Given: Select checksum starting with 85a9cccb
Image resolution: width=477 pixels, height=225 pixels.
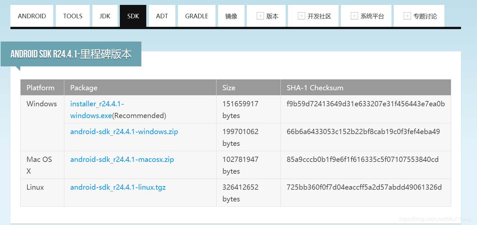Looking at the screenshot, I should (x=363, y=159).
